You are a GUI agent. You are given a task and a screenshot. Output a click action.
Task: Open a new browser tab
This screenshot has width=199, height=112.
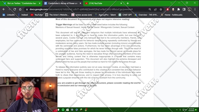[x=128, y=3]
